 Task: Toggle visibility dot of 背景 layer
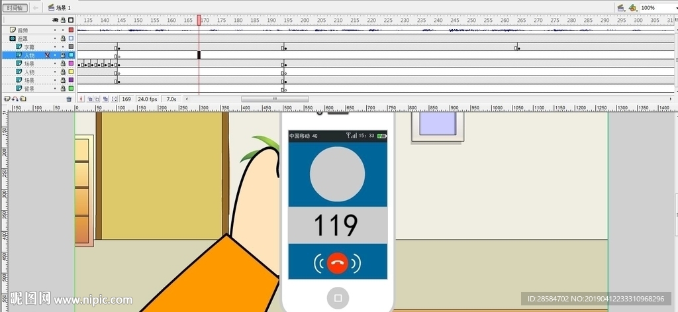[56, 88]
